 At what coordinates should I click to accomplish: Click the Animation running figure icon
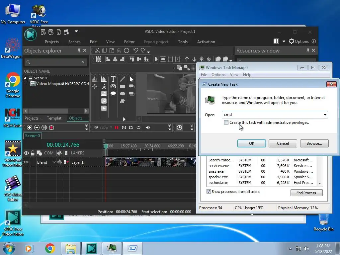point(104,86)
